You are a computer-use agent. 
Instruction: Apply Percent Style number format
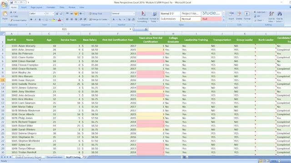point(120,19)
